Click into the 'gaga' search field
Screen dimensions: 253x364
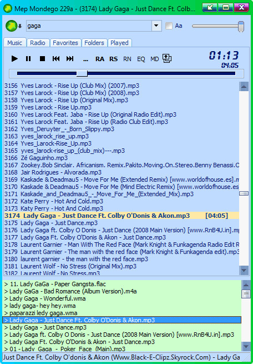coord(89,26)
